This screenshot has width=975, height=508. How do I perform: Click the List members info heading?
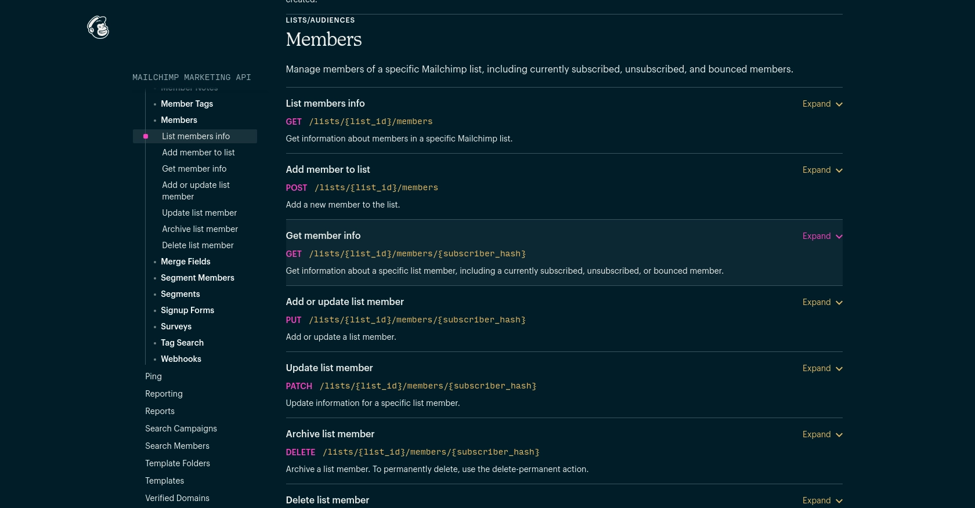325,103
